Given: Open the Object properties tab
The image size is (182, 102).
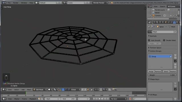Looking at the screenshot, I should point(166,22).
